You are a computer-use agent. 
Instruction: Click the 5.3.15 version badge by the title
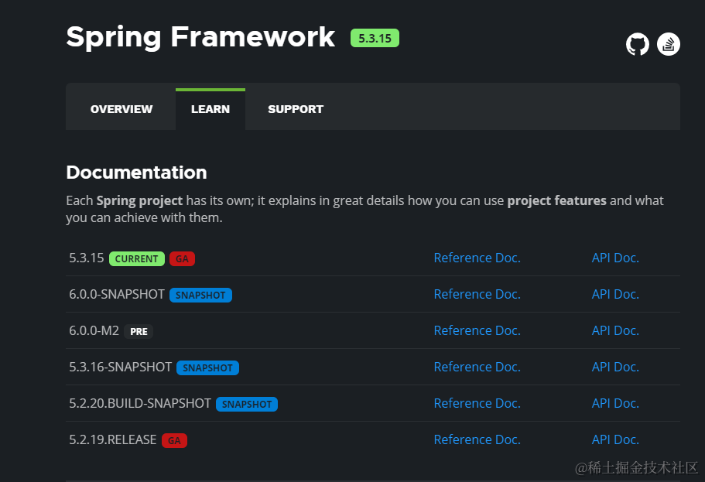click(375, 38)
